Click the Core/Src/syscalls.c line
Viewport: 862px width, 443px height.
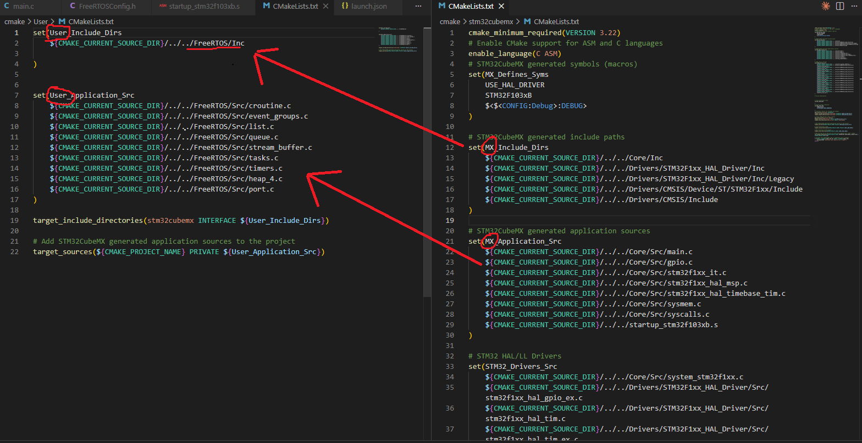coord(597,315)
